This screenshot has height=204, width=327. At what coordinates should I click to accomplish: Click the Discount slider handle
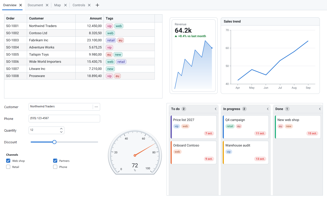(54, 142)
